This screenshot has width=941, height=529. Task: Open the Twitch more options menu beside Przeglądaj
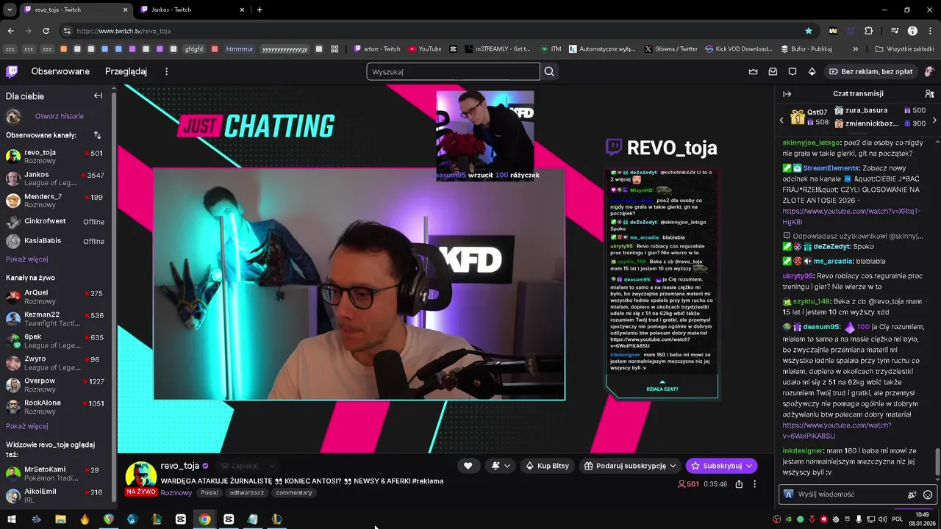[x=166, y=71]
